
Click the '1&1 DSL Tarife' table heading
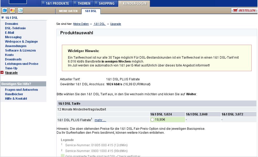[x=69, y=103]
